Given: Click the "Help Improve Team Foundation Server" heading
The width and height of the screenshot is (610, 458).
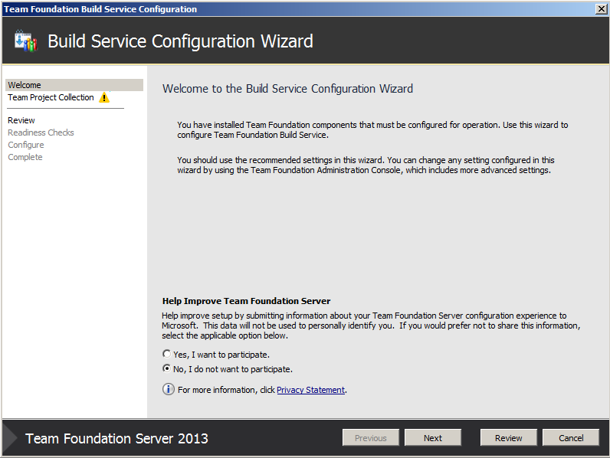Looking at the screenshot, I should click(x=246, y=301).
